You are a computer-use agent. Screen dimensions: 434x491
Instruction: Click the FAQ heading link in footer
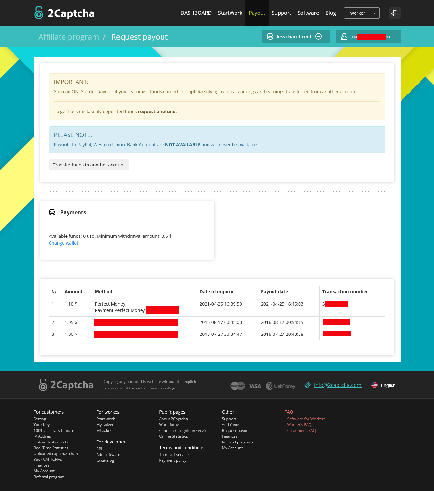click(289, 412)
